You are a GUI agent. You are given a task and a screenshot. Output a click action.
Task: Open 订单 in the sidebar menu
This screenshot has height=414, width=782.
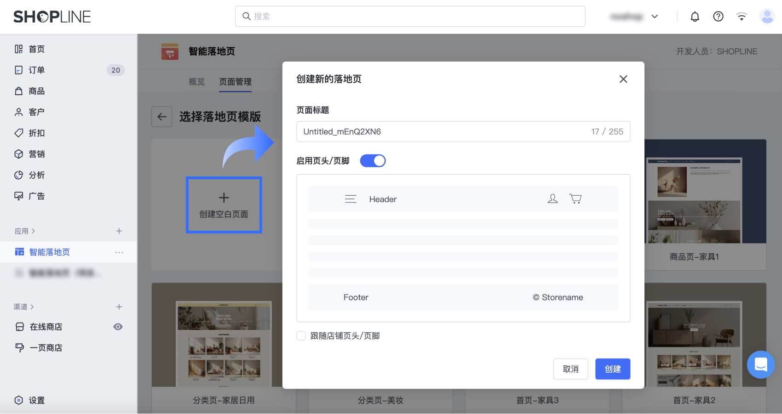click(x=37, y=70)
